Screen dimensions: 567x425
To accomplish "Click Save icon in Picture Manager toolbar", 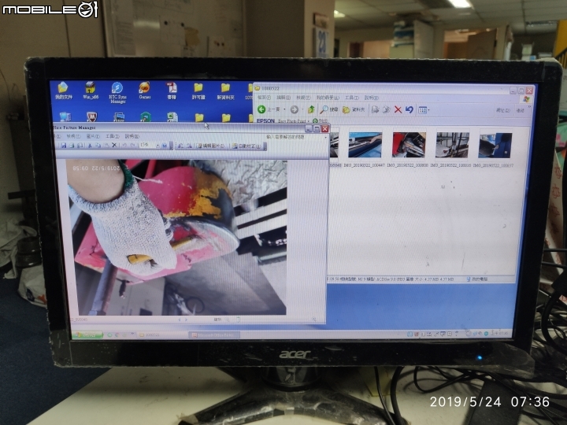I will tap(64, 146).
